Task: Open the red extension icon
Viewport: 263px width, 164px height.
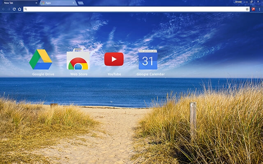Action: point(253,9)
